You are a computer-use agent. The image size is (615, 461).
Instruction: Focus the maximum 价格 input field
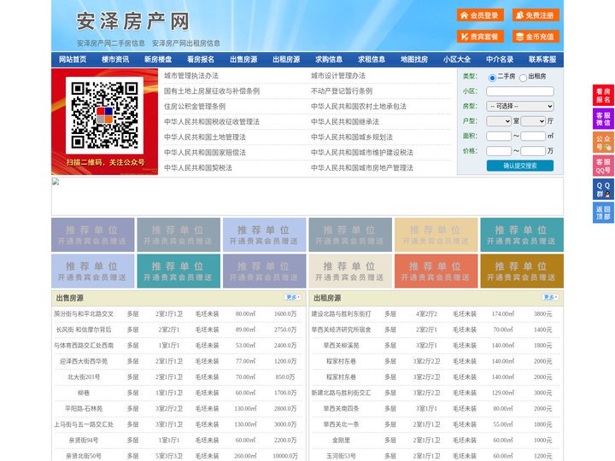pyautogui.click(x=533, y=151)
